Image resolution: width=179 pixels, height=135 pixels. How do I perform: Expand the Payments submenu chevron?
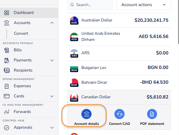point(52,60)
